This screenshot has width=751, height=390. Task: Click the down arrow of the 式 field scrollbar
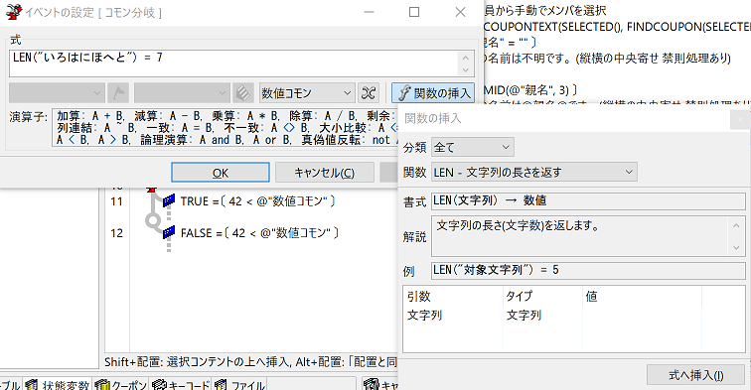(x=466, y=70)
